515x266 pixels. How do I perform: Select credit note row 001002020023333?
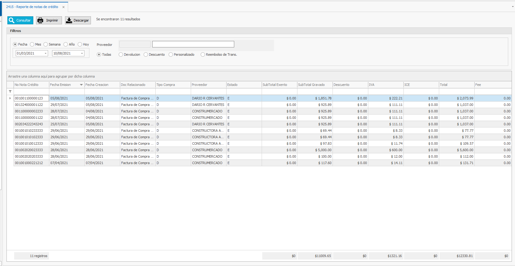click(29, 150)
